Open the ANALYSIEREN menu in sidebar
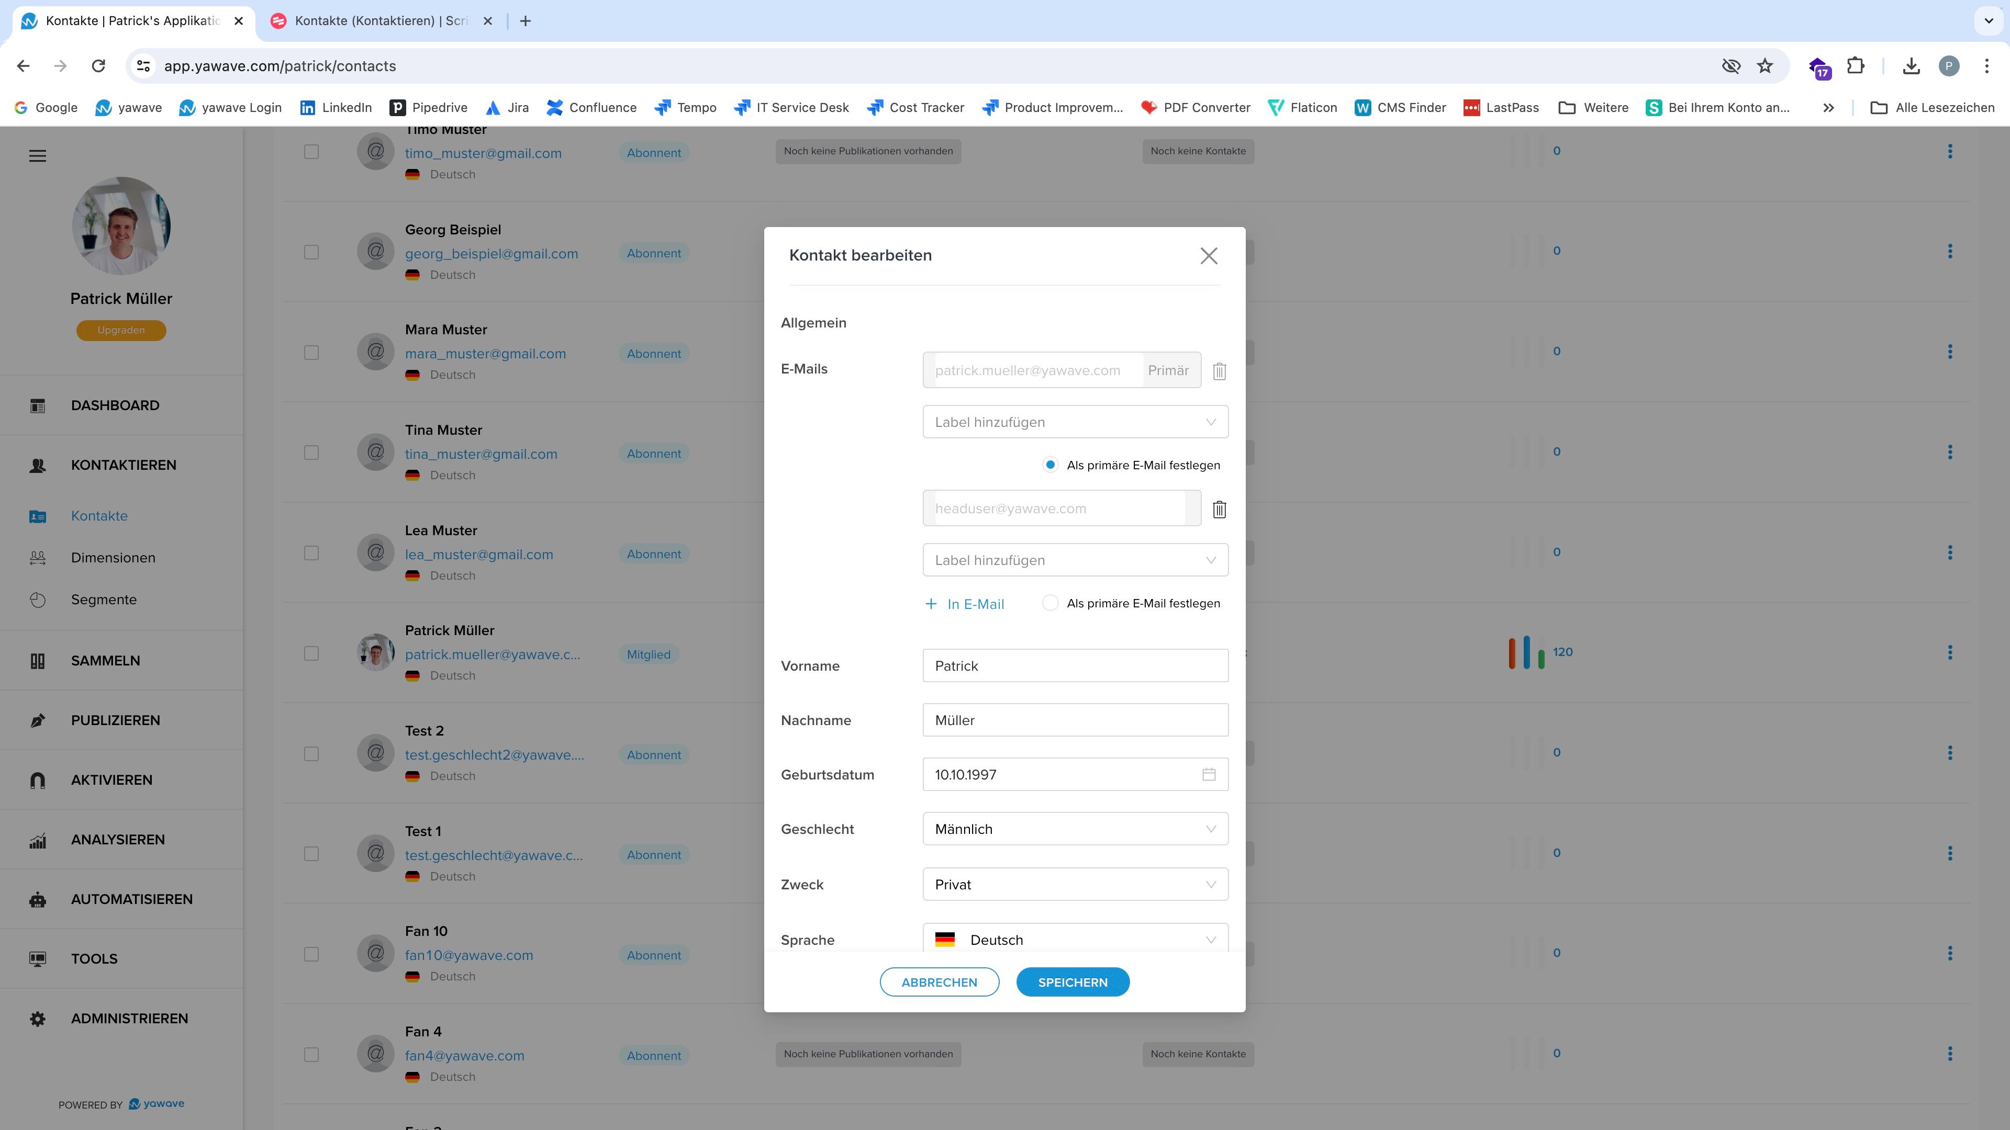 (x=117, y=840)
